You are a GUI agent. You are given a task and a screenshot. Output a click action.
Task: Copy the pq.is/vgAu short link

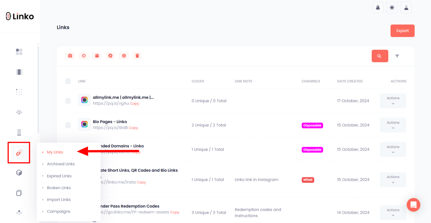point(134,104)
